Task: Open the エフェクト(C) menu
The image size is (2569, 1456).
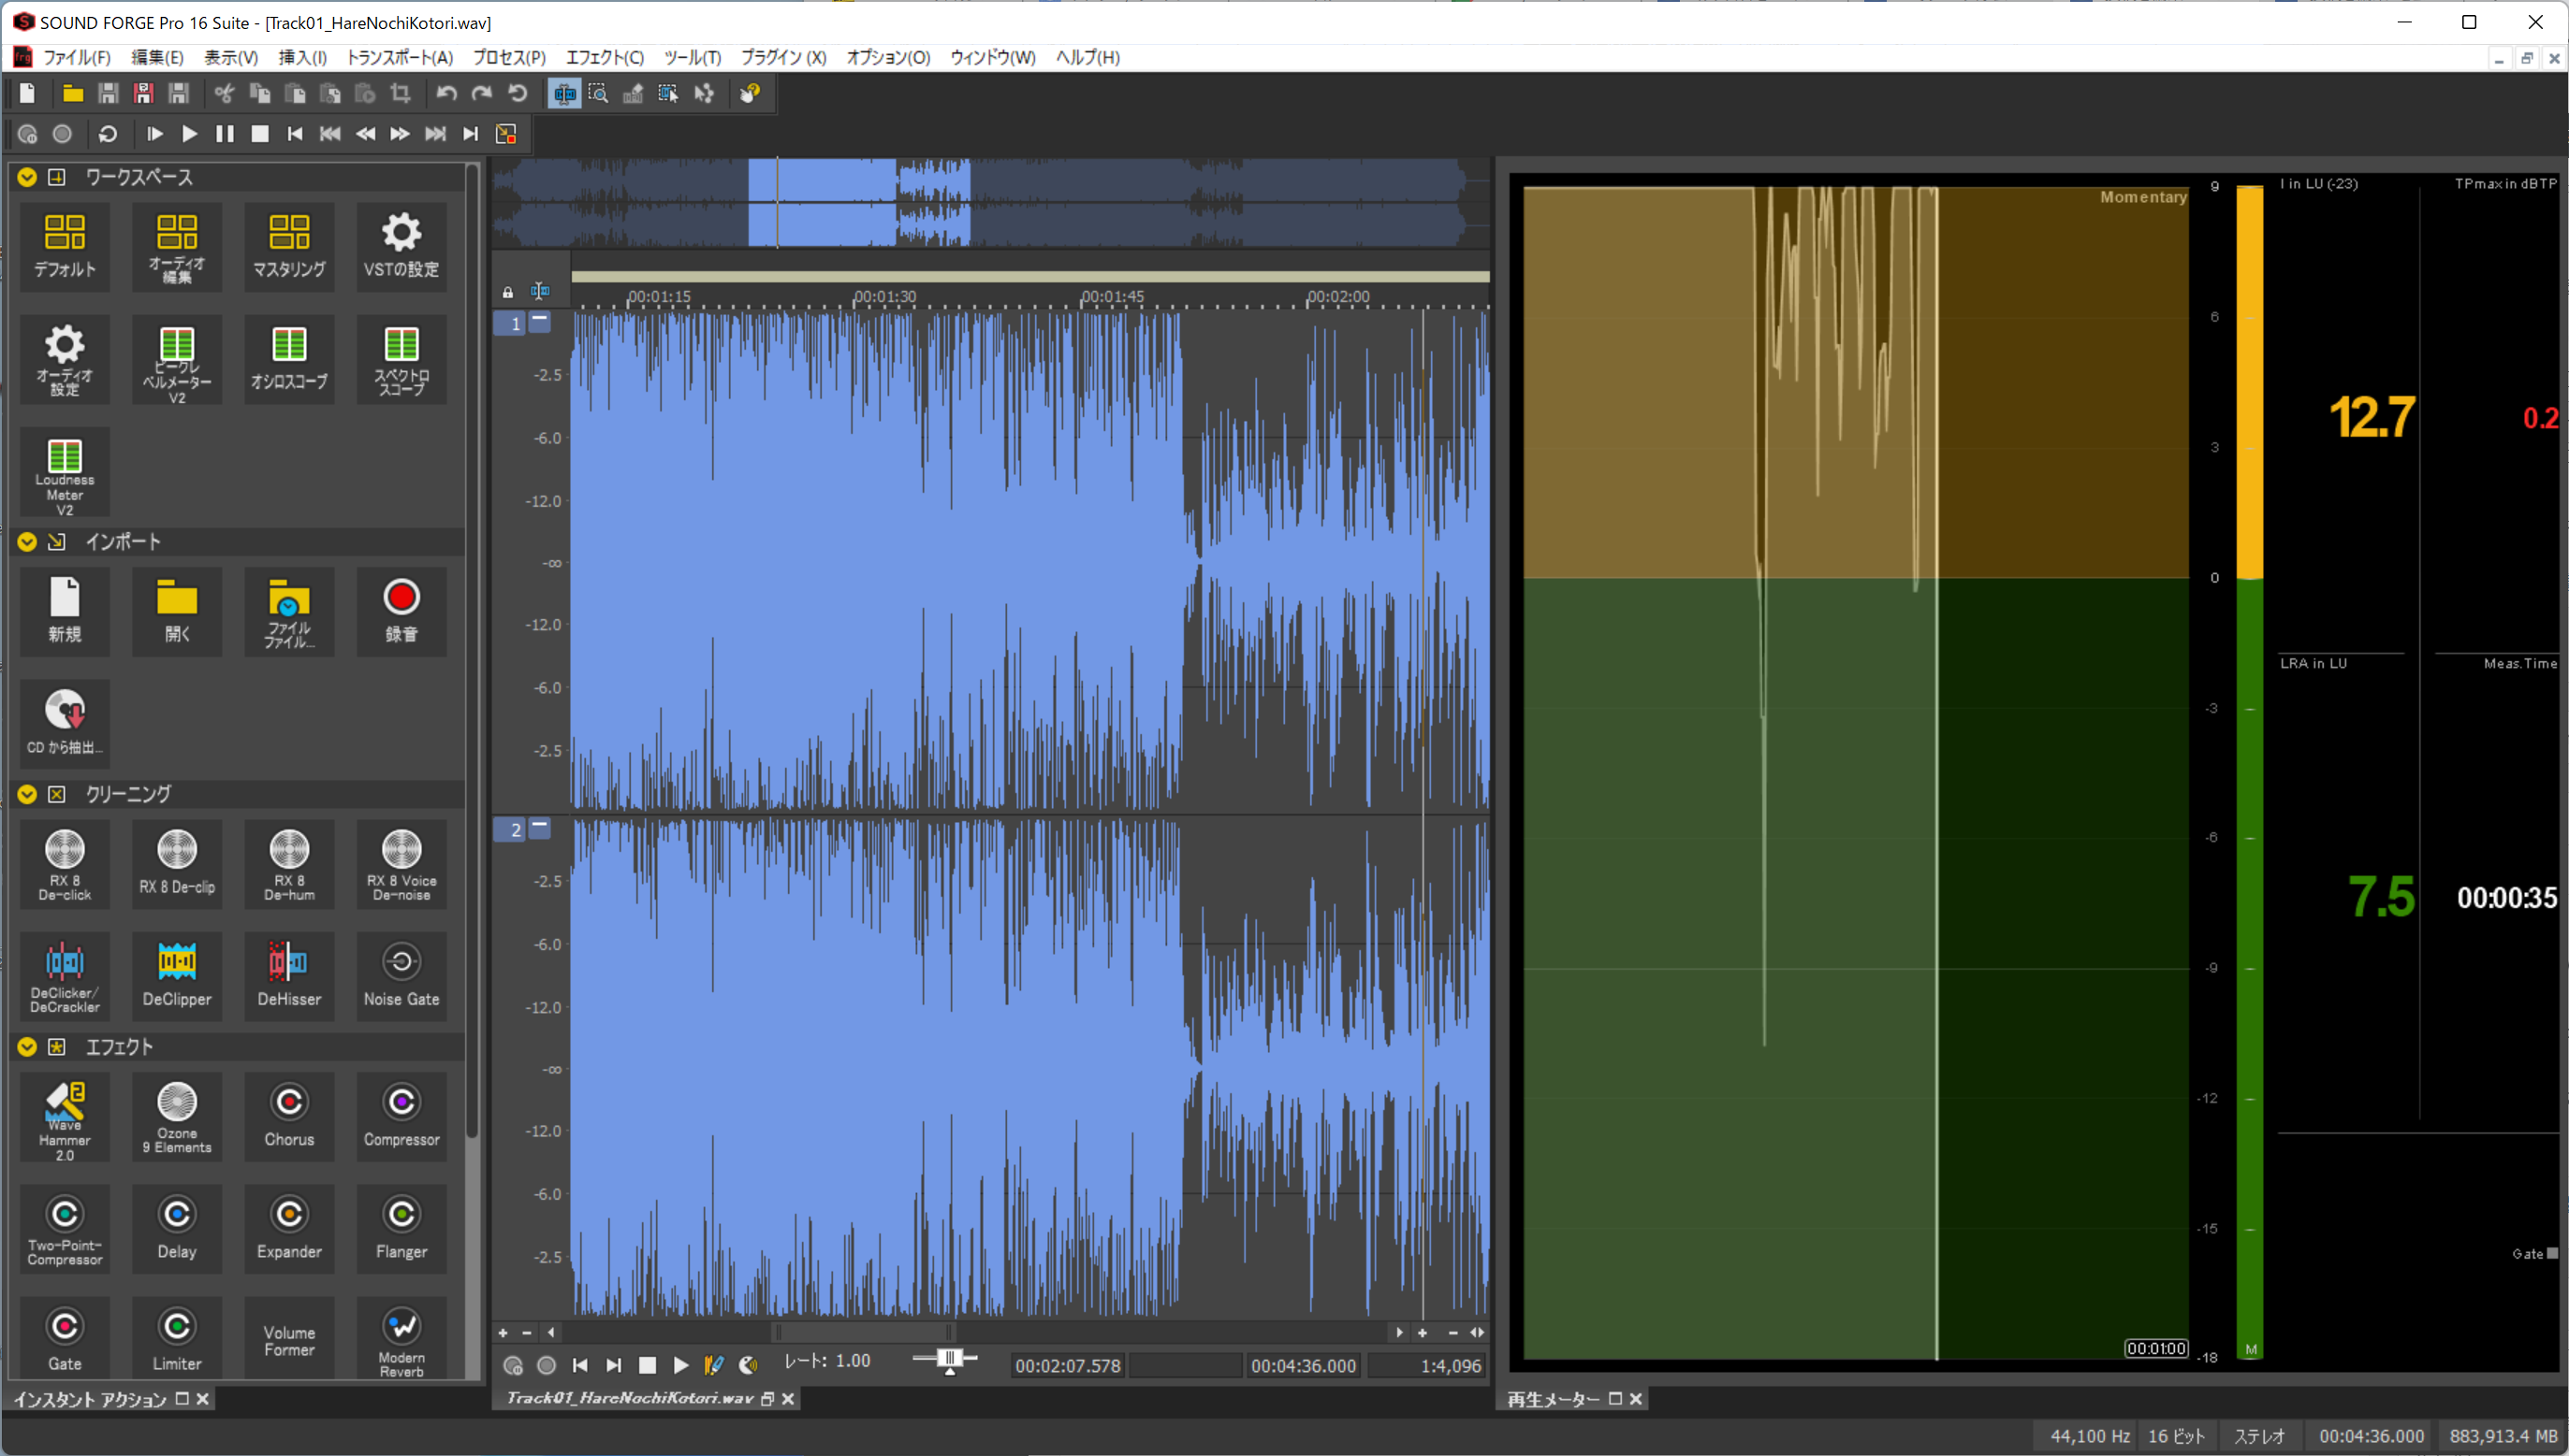Action: [x=606, y=57]
